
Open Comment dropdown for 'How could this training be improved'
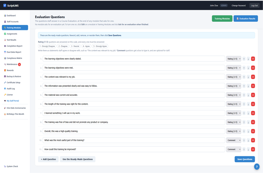[234, 149]
